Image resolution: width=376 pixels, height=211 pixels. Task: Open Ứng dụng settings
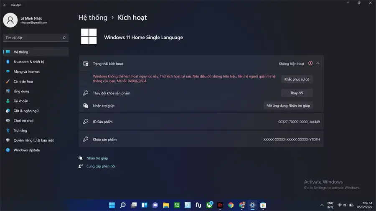pos(36,91)
